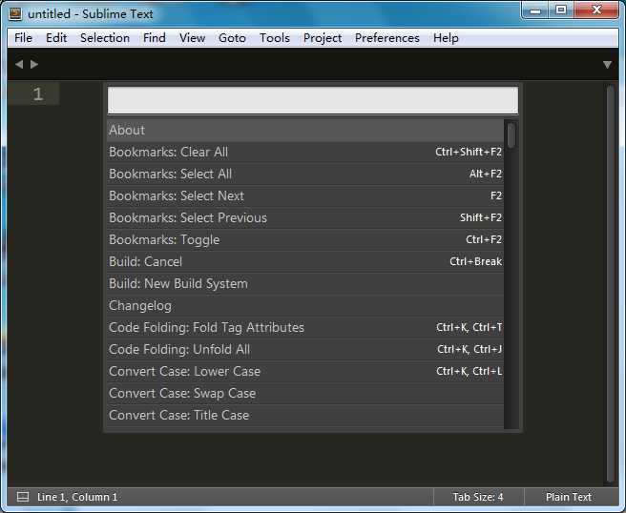Viewport: 626px width, 513px height.
Task: Select Bookmarks: Select All command
Action: pos(305,174)
